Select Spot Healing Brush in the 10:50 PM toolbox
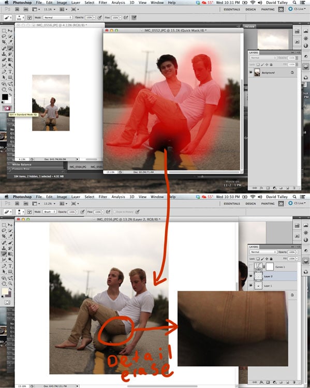Screen dimensions: 310x388 coord(4,242)
